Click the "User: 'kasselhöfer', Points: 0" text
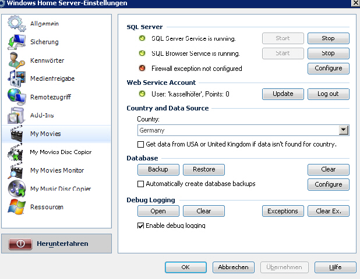 click(x=190, y=94)
